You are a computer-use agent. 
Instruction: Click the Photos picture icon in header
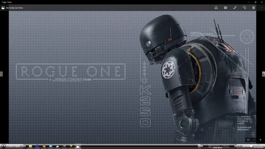pyautogui.click(x=3, y=8)
